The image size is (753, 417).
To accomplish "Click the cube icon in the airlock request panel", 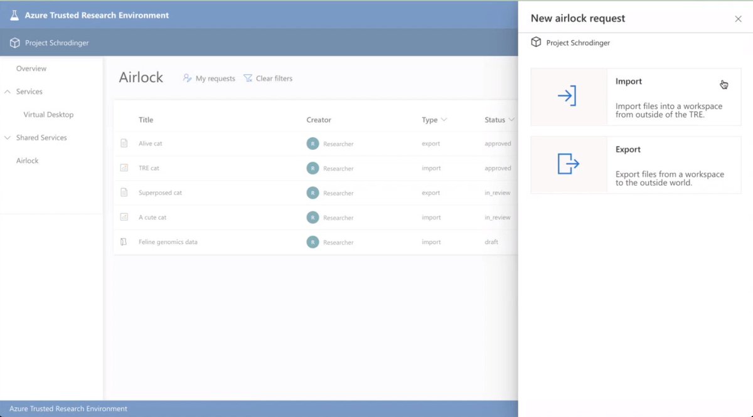I will 536,42.
